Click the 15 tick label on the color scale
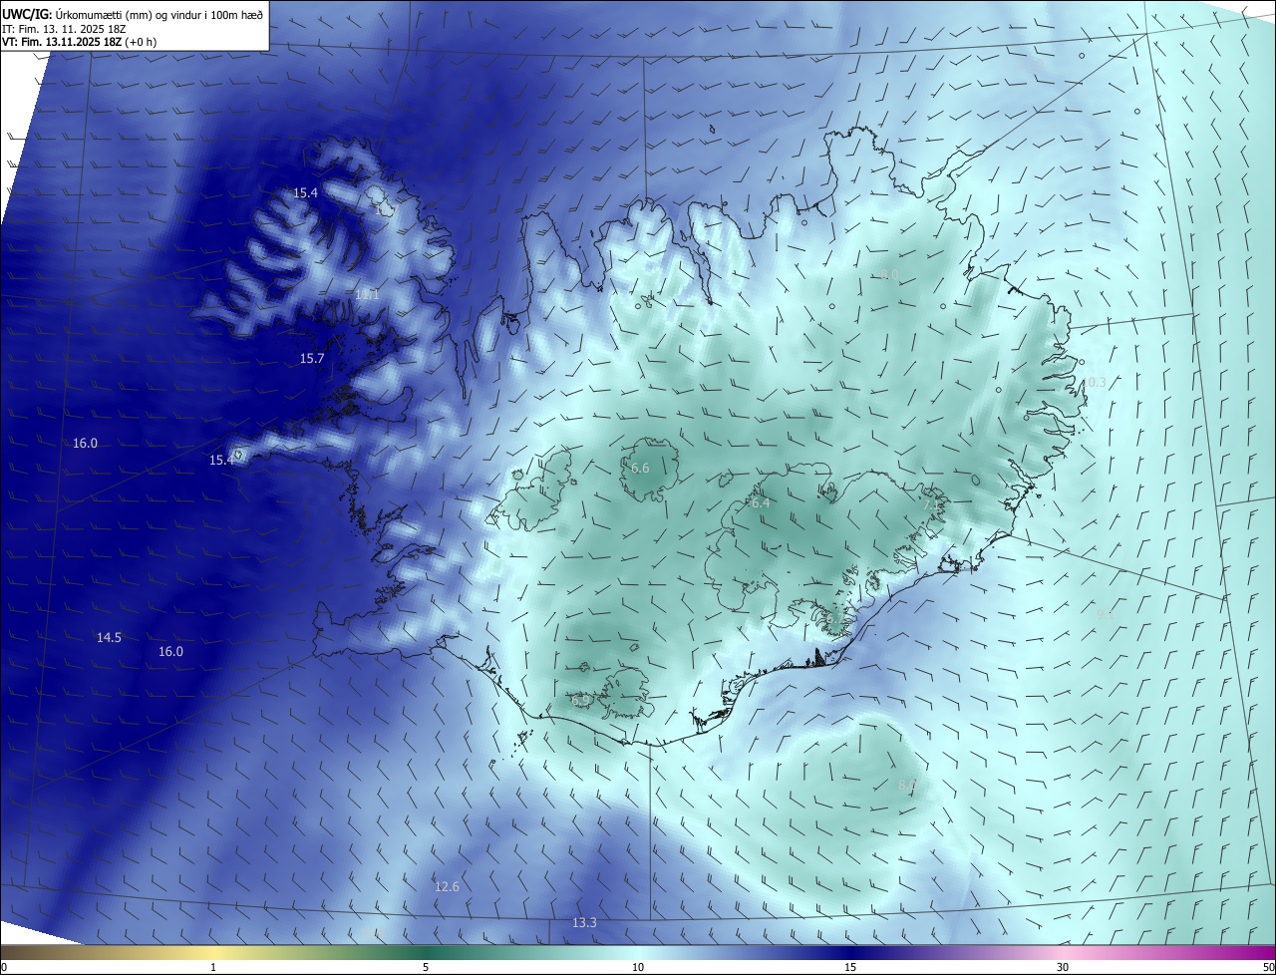 (x=850, y=967)
